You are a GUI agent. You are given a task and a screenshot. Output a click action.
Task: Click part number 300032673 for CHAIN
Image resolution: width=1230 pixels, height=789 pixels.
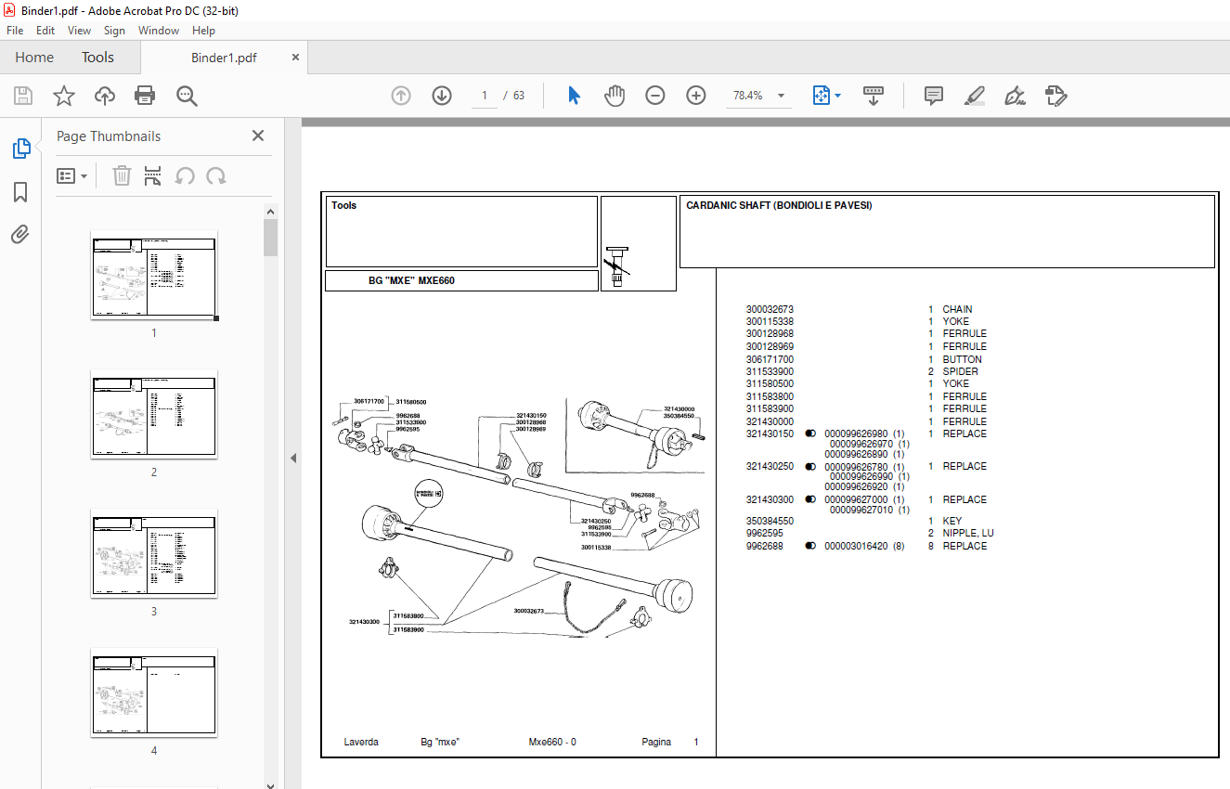coord(770,309)
